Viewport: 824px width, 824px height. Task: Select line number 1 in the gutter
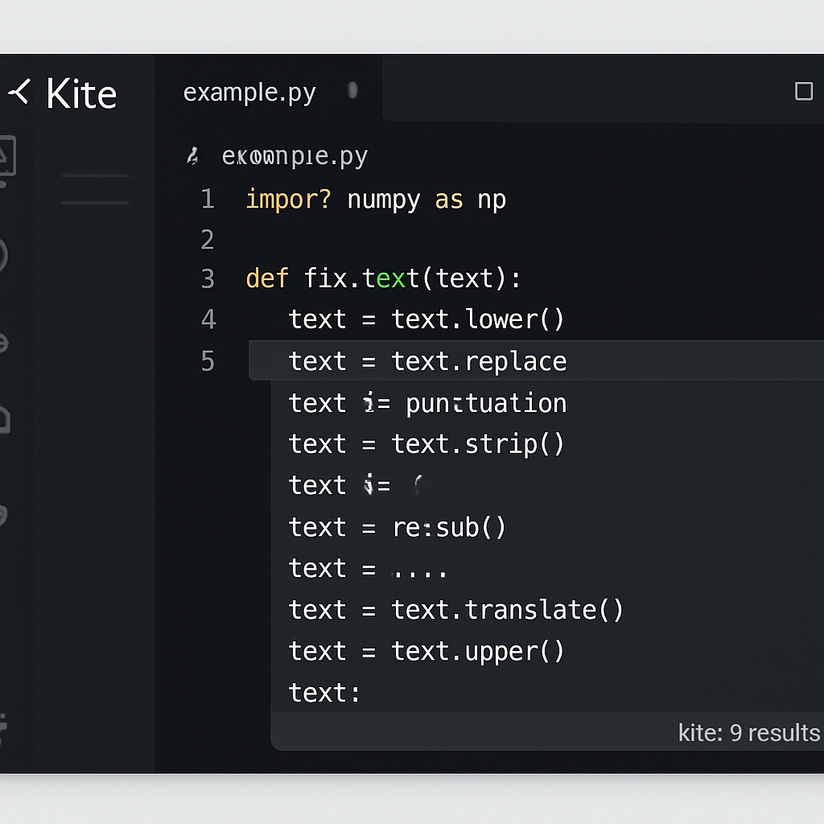208,200
